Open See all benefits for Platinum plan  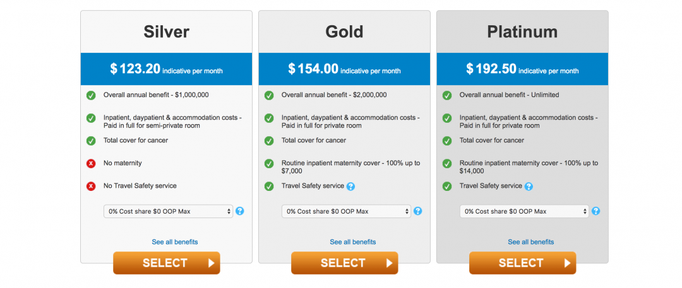(531, 242)
